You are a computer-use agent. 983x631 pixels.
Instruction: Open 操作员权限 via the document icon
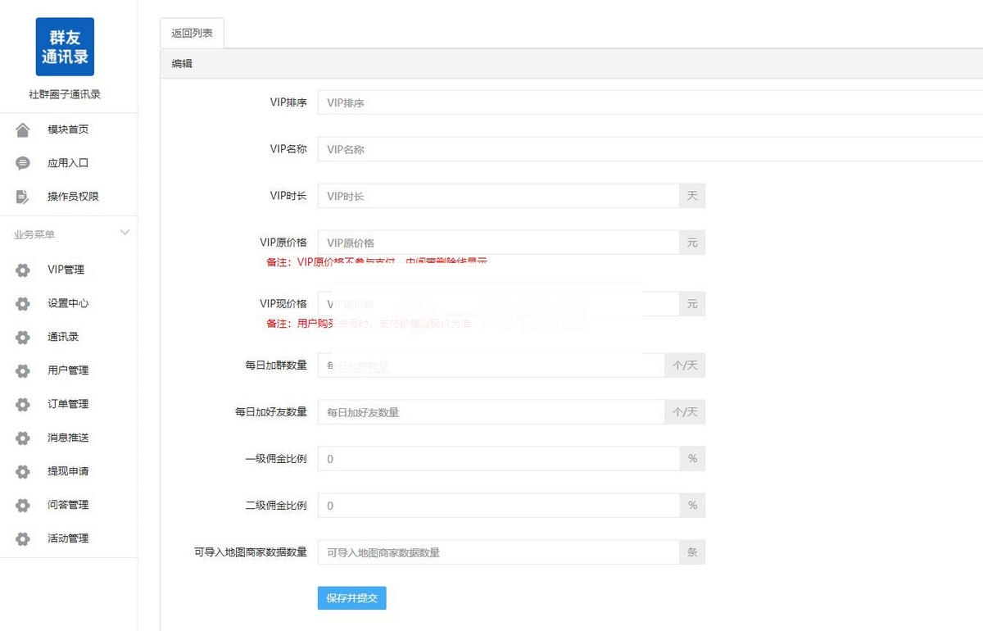23,196
